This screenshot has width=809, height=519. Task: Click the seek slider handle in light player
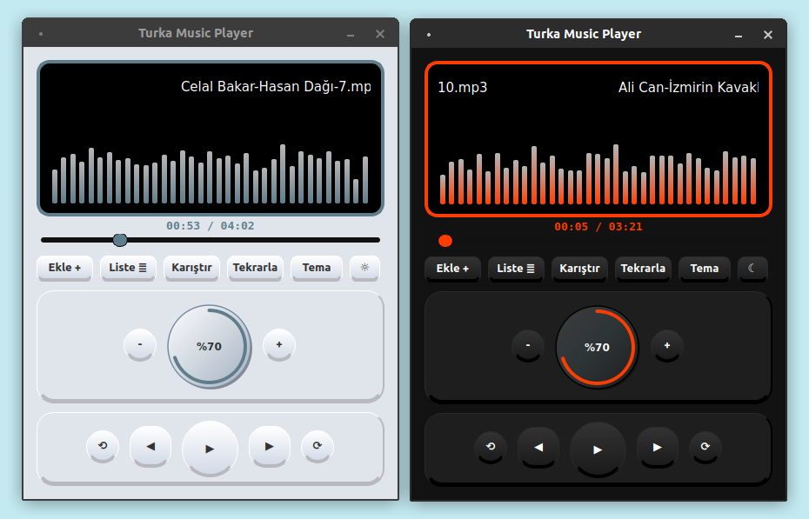click(120, 240)
